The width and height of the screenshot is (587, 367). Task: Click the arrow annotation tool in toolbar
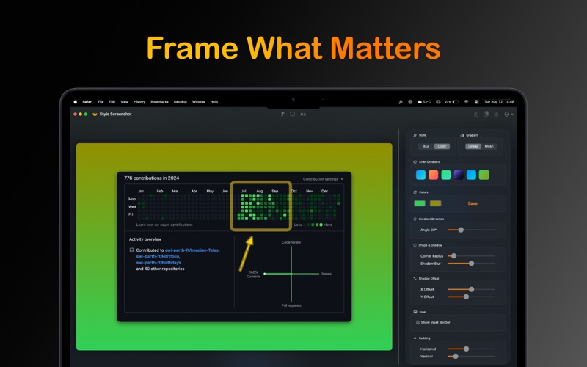[x=282, y=115]
